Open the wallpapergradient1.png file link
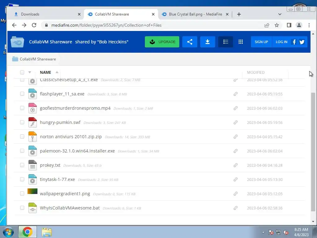 [65, 194]
